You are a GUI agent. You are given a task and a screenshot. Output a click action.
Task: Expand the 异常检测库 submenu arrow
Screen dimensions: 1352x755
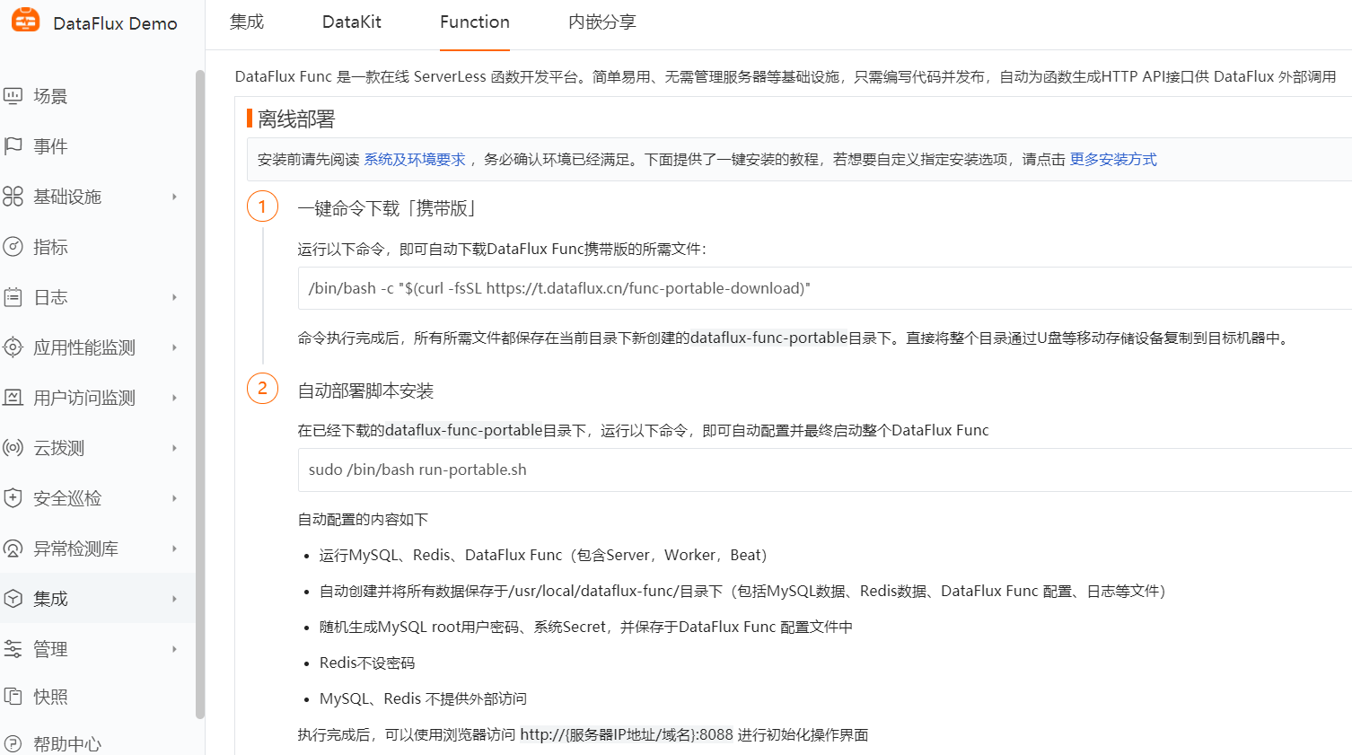click(x=174, y=549)
